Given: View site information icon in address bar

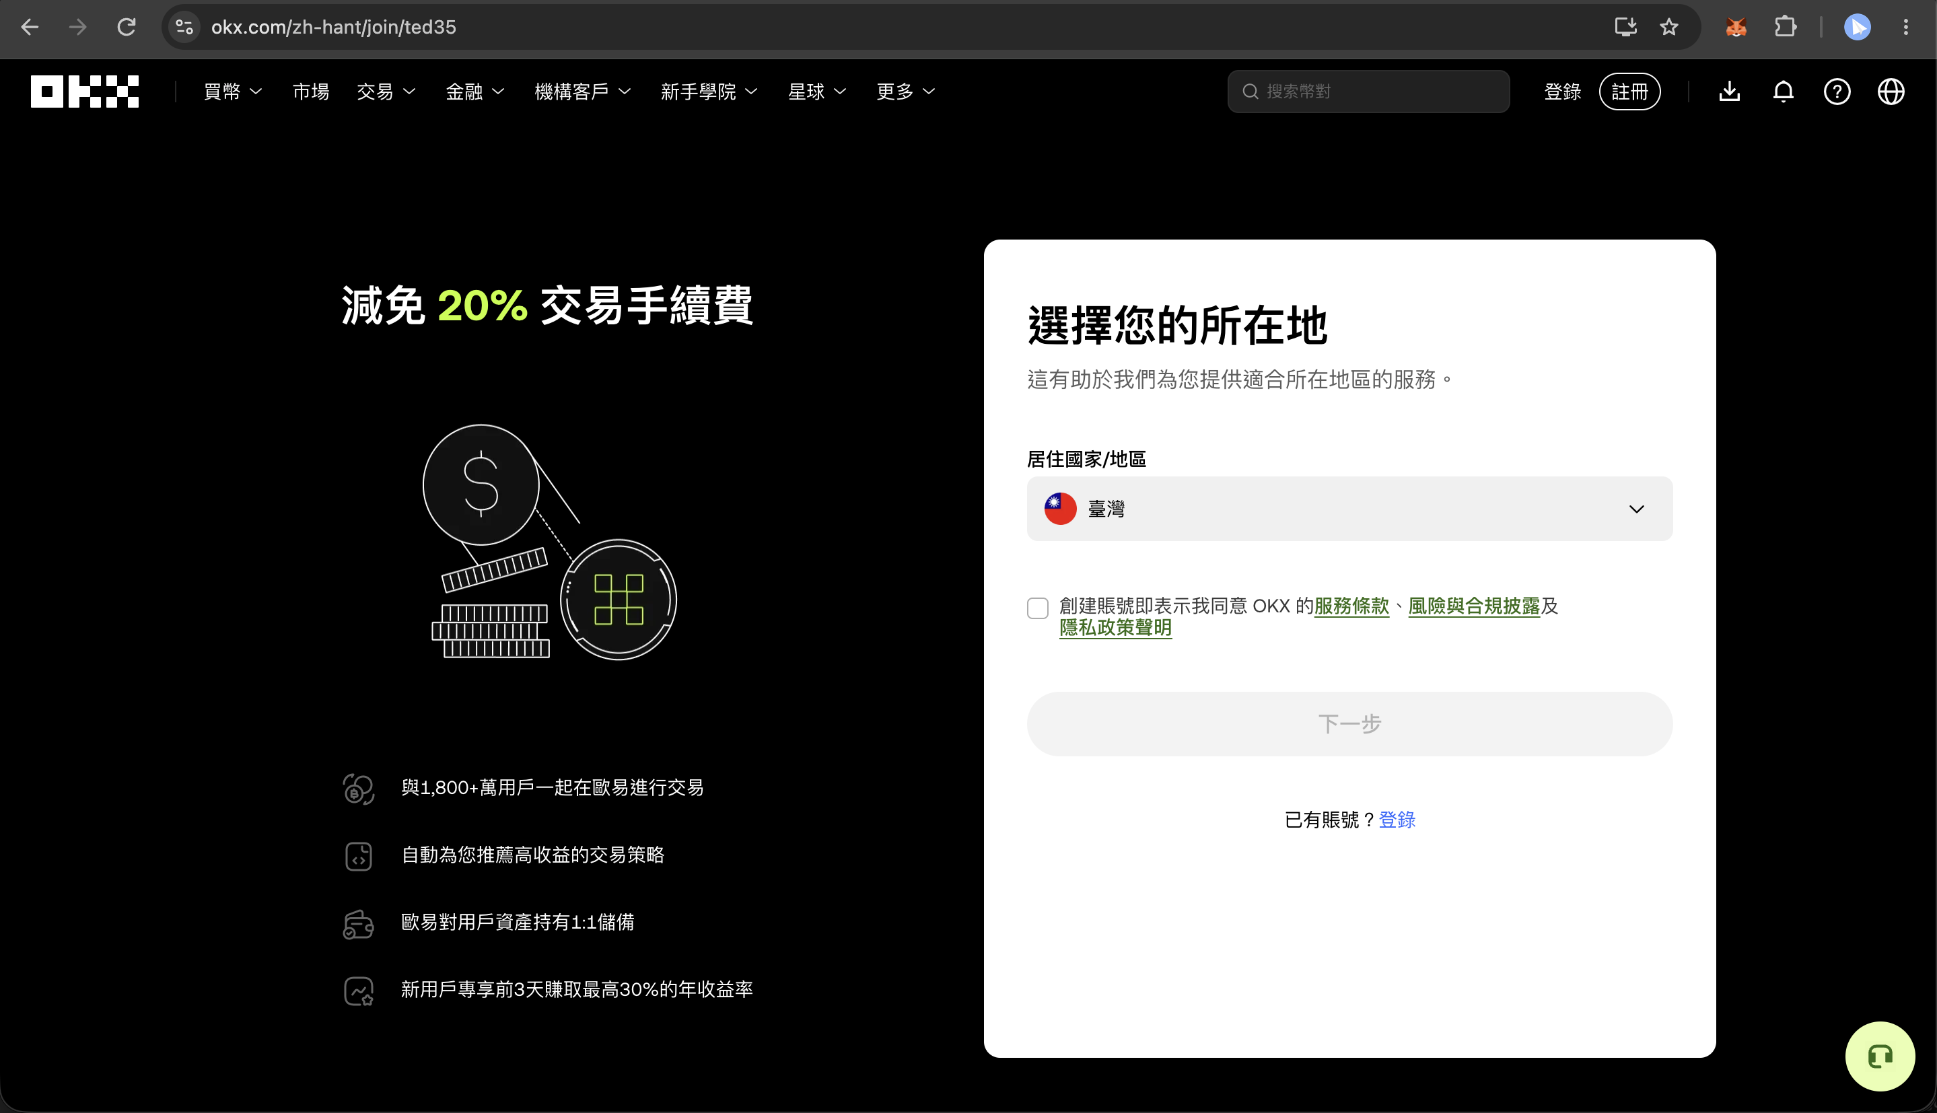Looking at the screenshot, I should point(184,28).
